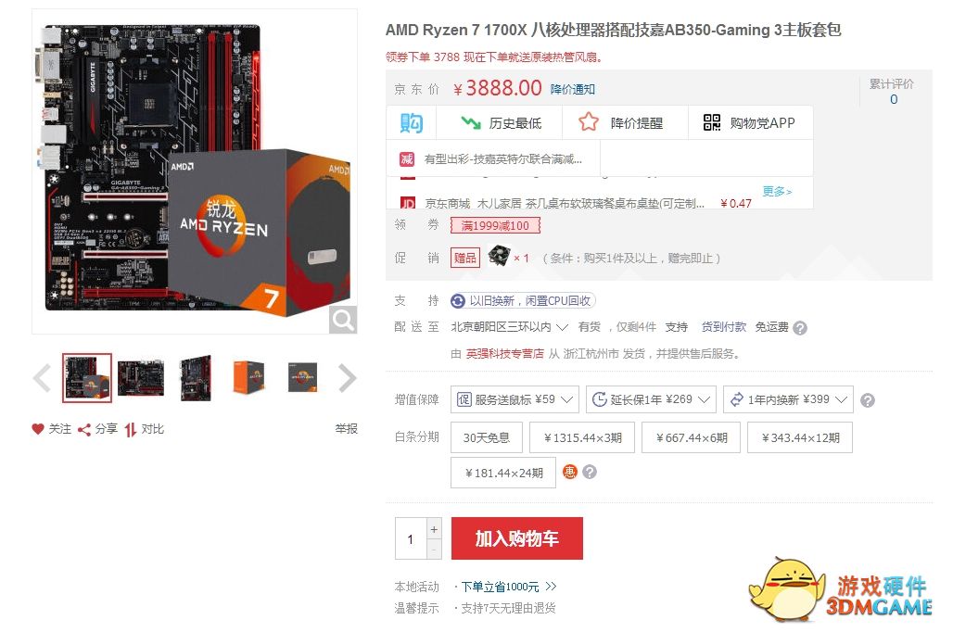Click the compare arrows icon

130,430
